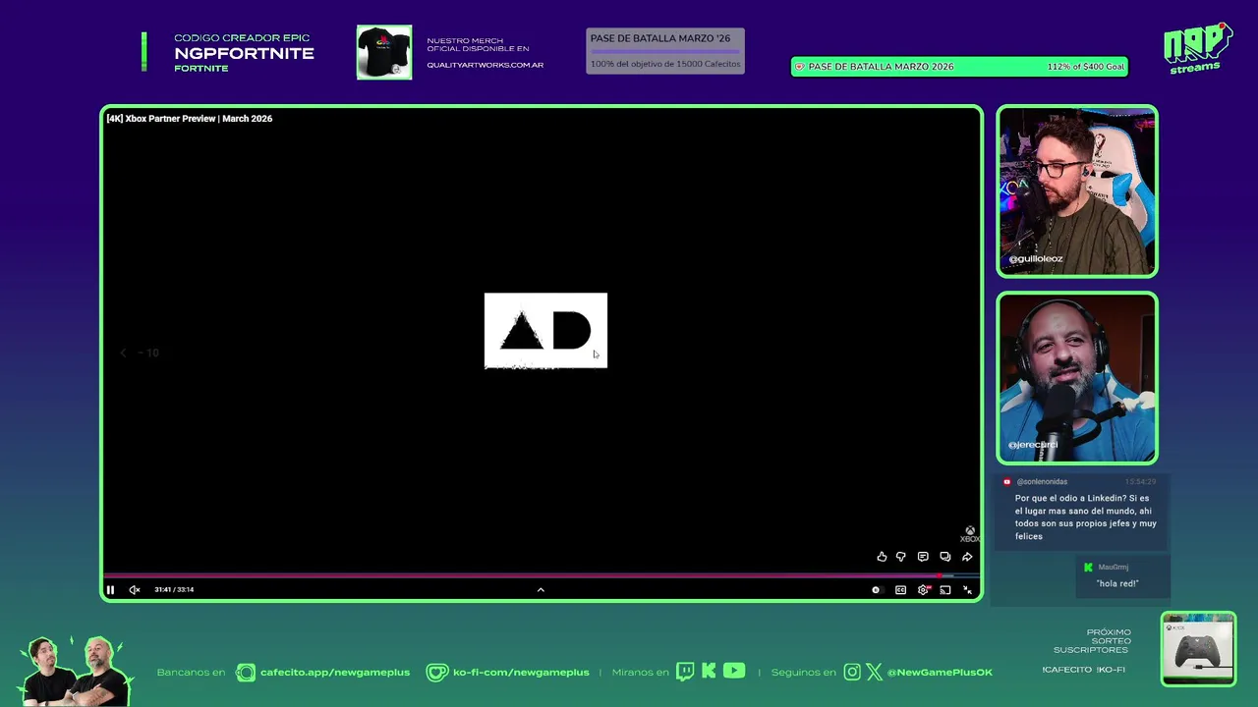Click the white AD logo in the video
This screenshot has width=1258, height=707.
click(x=545, y=331)
